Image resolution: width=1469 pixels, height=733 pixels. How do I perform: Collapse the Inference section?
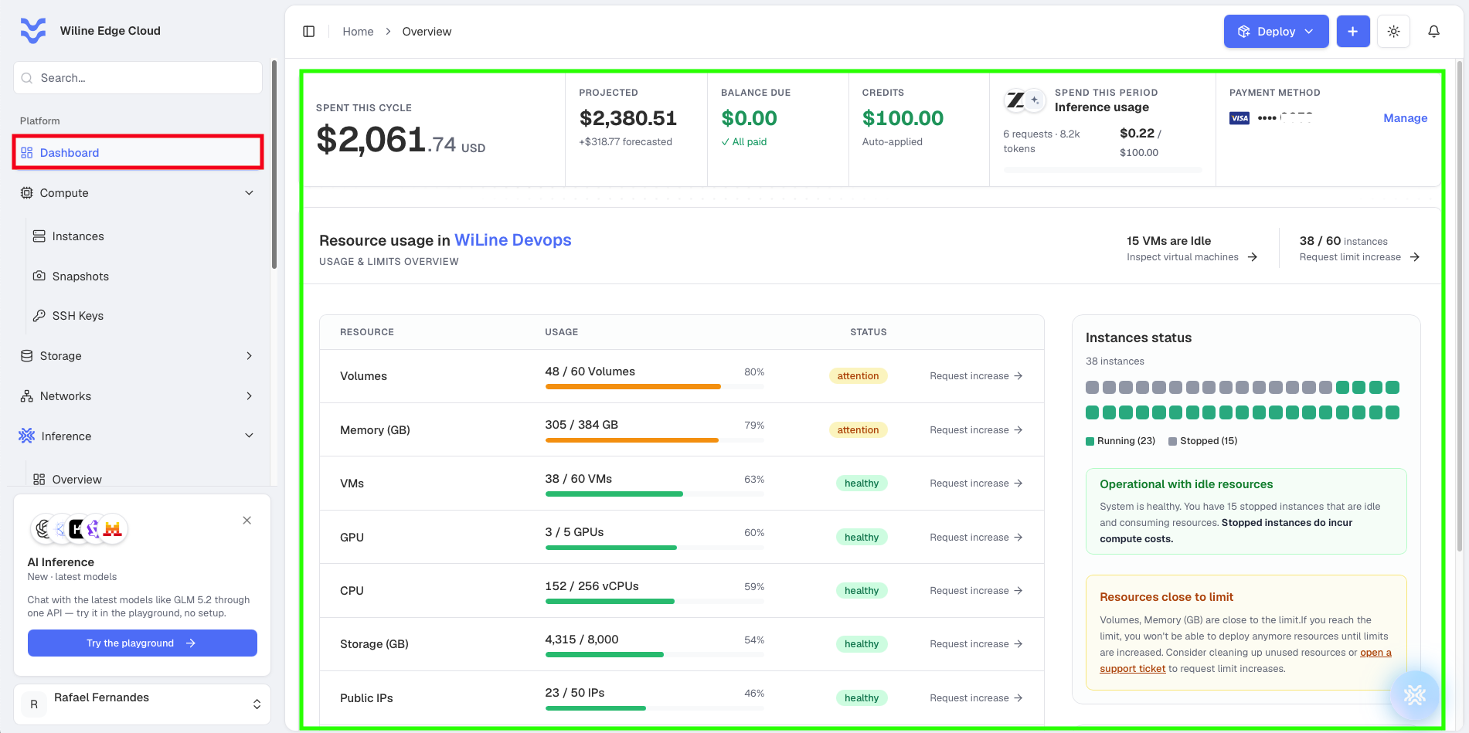(x=138, y=436)
